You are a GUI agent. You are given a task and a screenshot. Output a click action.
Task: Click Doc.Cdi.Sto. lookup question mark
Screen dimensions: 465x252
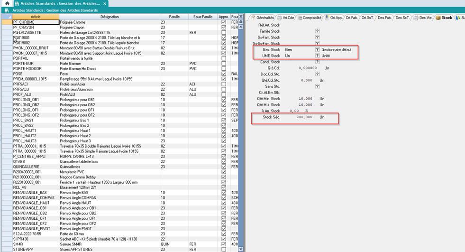318,74
